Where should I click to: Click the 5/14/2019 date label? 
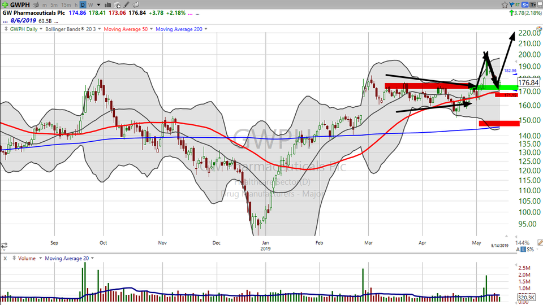(x=499, y=246)
